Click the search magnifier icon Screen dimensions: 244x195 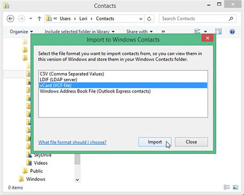pyautogui.click(x=231, y=19)
